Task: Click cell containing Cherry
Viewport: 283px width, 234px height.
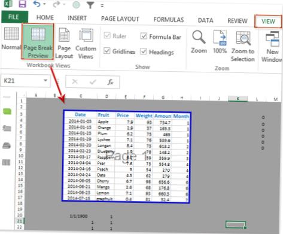Action: (x=105, y=181)
